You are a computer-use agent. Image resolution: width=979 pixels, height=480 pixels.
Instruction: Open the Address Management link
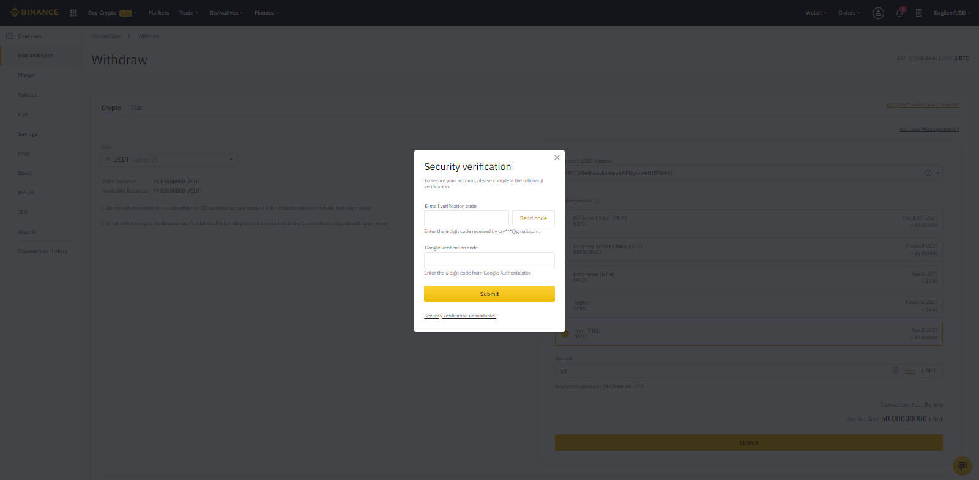[929, 129]
